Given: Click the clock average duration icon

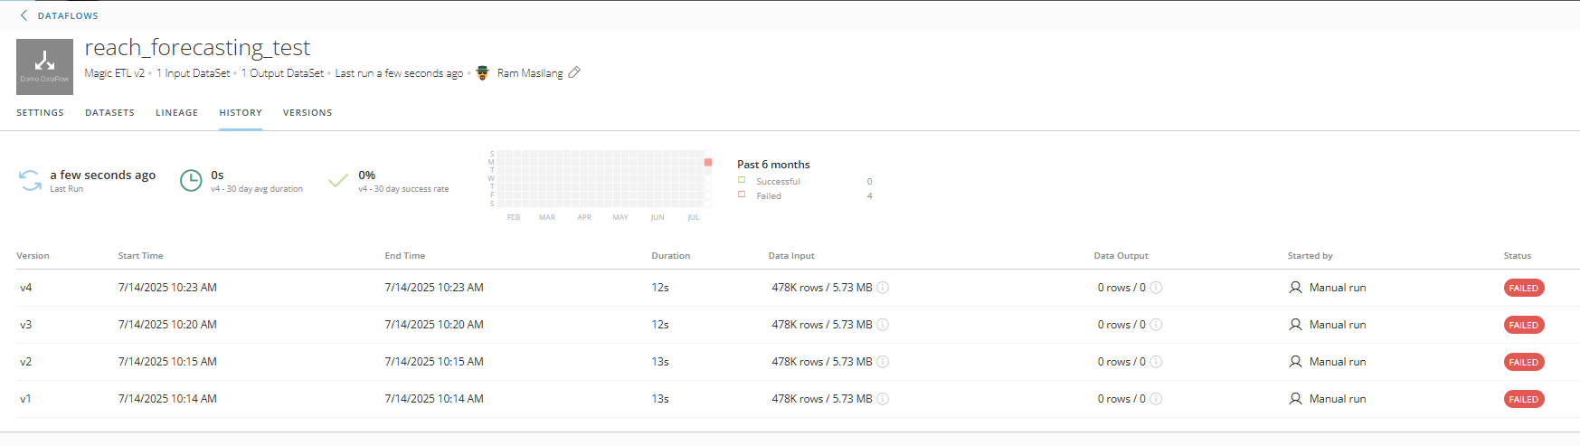Looking at the screenshot, I should click(191, 181).
